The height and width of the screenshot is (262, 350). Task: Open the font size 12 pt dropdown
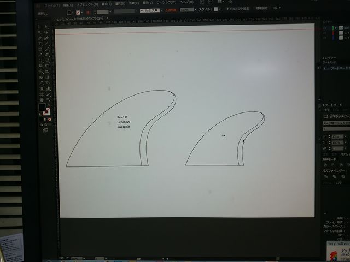click(346, 136)
